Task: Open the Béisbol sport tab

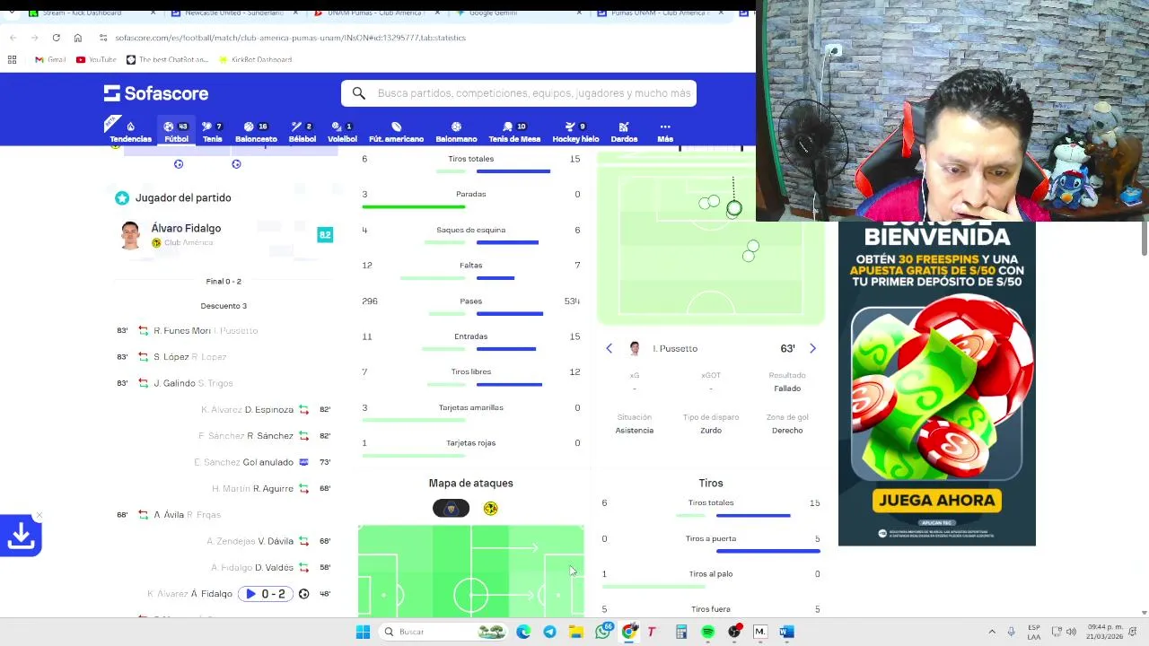Action: click(303, 132)
